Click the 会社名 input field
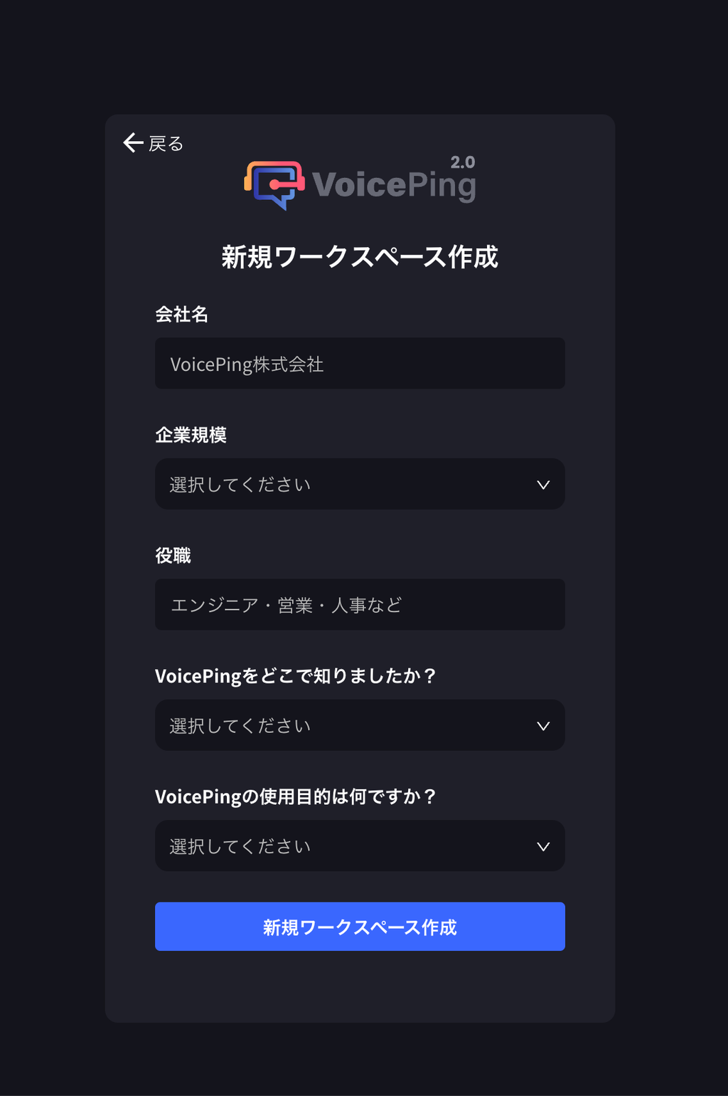This screenshot has width=728, height=1096. (x=360, y=364)
